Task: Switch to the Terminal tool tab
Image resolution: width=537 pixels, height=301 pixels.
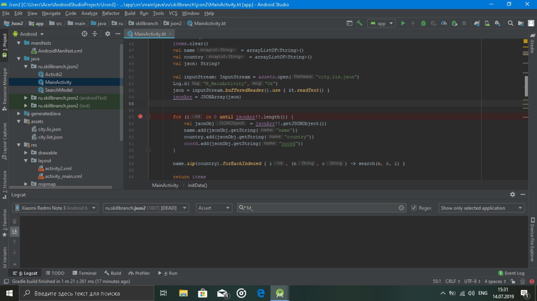Action: 84,273
